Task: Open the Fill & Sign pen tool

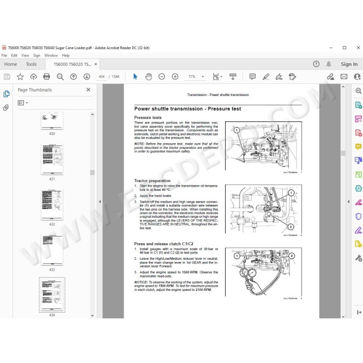Action: [358, 230]
